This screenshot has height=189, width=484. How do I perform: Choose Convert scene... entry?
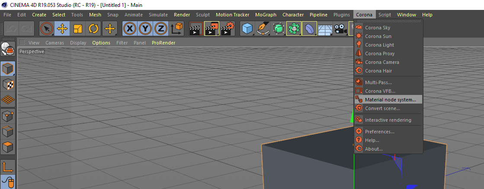click(x=388, y=108)
